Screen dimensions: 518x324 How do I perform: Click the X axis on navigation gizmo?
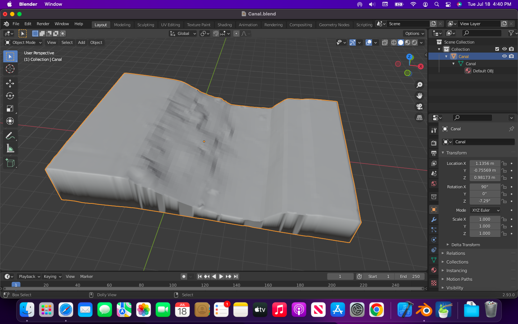pyautogui.click(x=421, y=67)
